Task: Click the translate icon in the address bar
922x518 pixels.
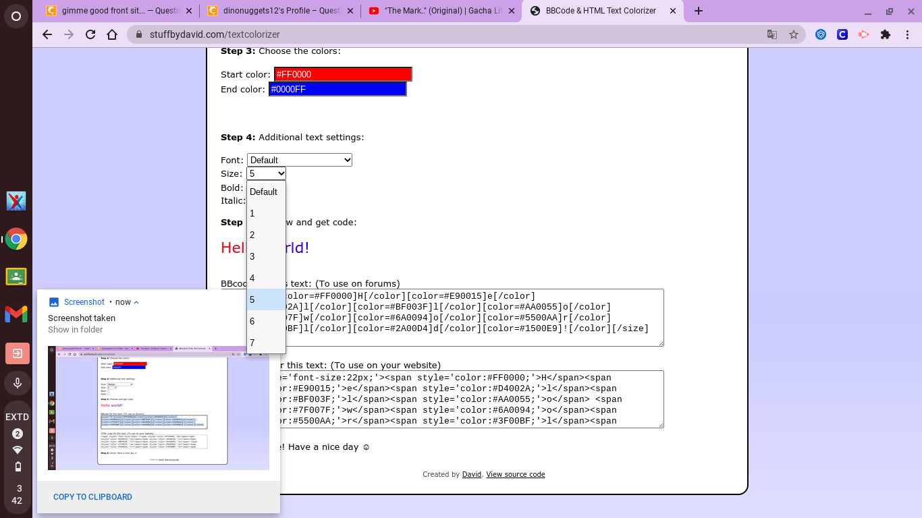Action: click(772, 34)
